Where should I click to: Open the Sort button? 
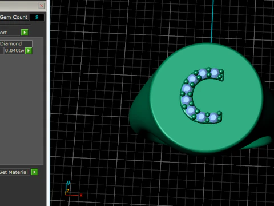pos(10,33)
